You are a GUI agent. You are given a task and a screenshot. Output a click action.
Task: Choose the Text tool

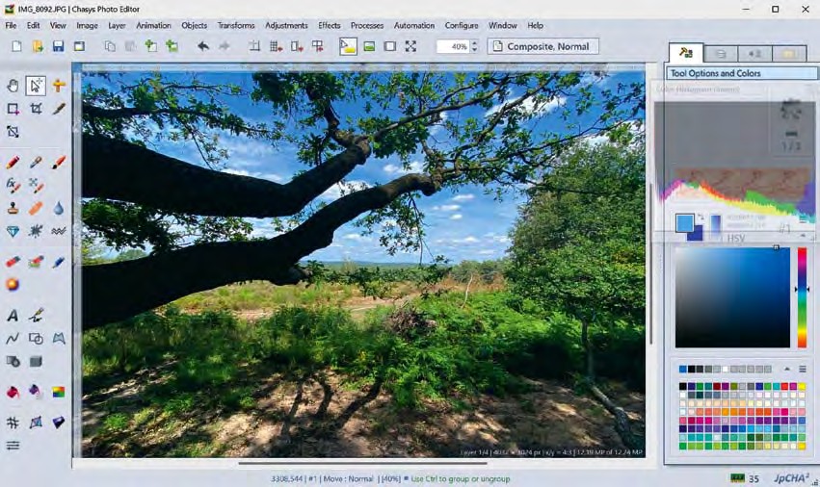(x=13, y=316)
